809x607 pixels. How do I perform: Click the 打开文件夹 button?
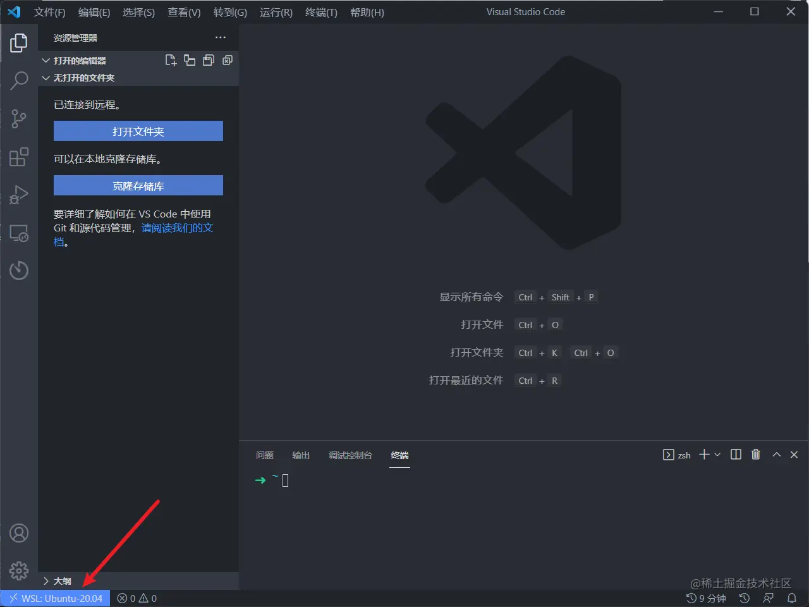138,131
